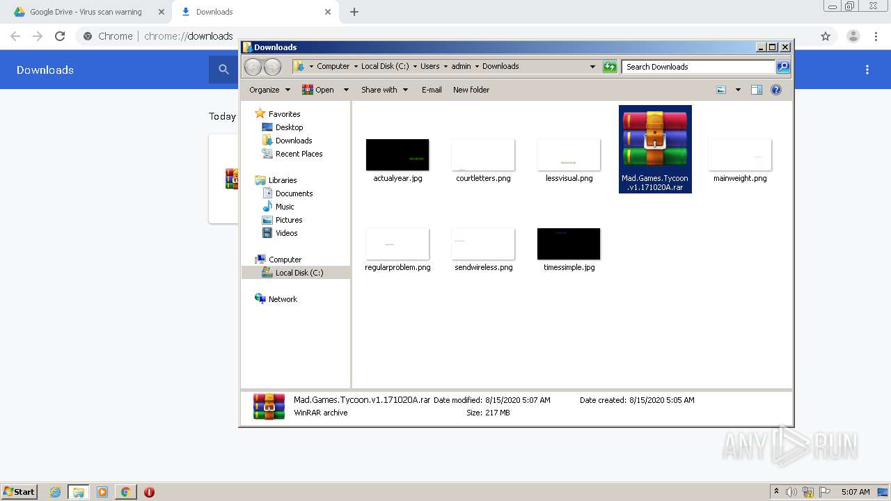The width and height of the screenshot is (891, 501).
Task: Select Mad.Games.Tycoon rar archive icon
Action: (x=655, y=138)
